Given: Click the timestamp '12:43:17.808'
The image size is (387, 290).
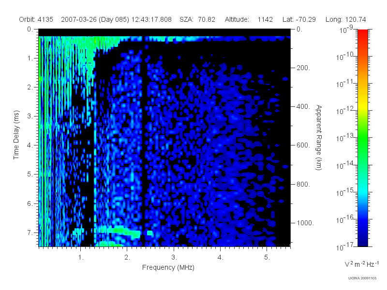Looking at the screenshot, I should tap(151, 19).
